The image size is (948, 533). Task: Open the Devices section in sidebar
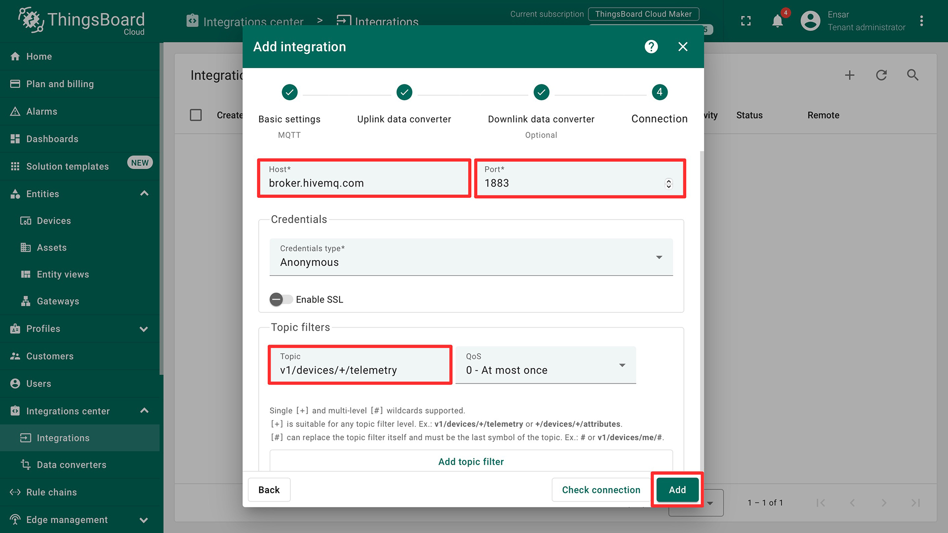click(53, 221)
